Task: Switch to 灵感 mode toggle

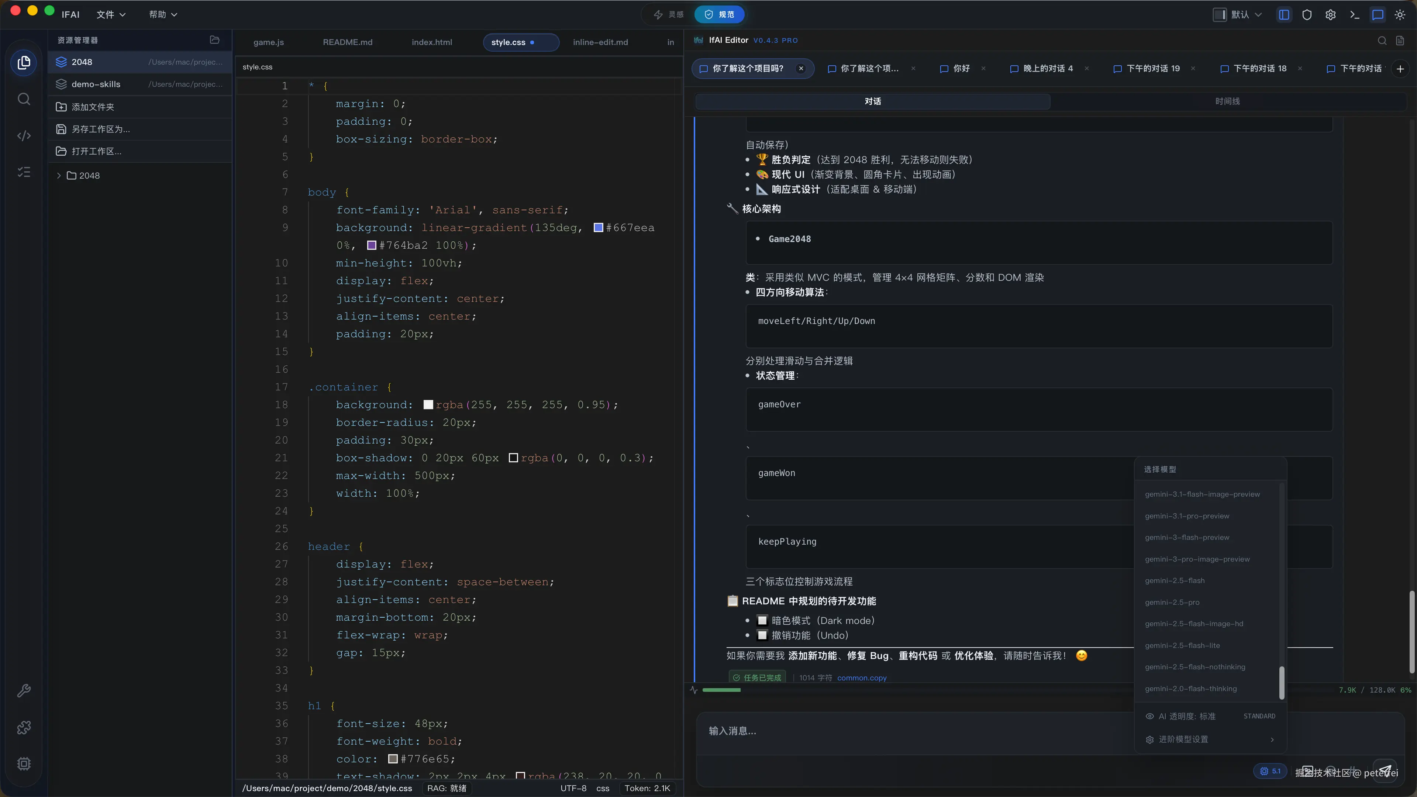Action: pyautogui.click(x=669, y=15)
